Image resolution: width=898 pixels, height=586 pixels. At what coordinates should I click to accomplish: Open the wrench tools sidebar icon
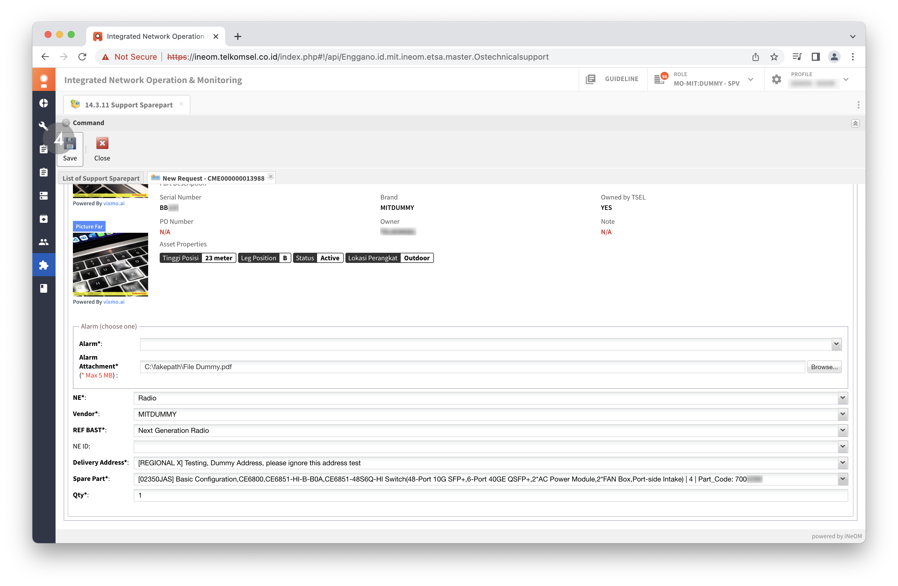click(44, 126)
